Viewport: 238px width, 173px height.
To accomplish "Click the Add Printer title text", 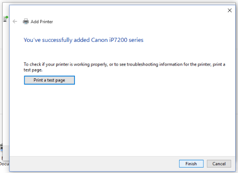I will [42, 22].
